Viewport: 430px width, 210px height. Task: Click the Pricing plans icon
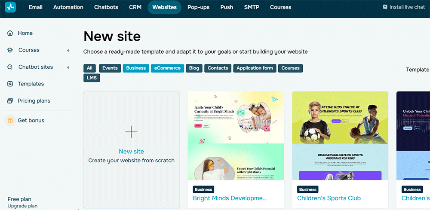10,101
